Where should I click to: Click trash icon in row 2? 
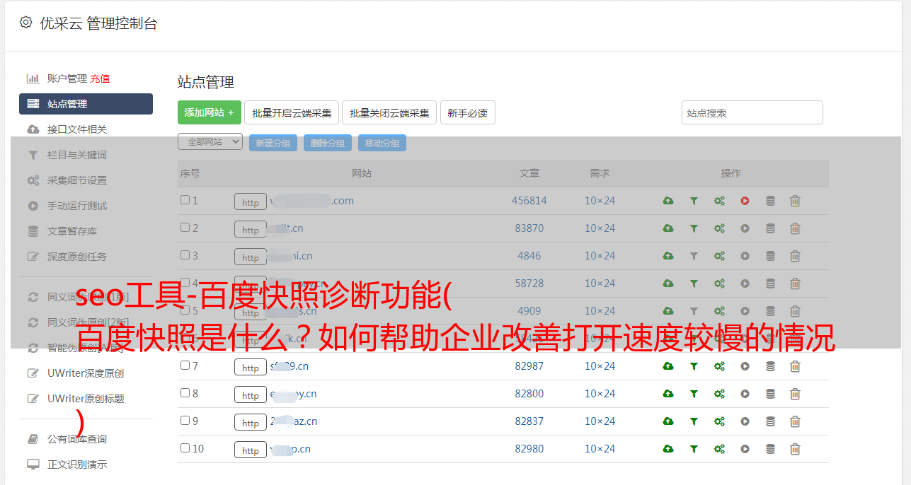[795, 228]
